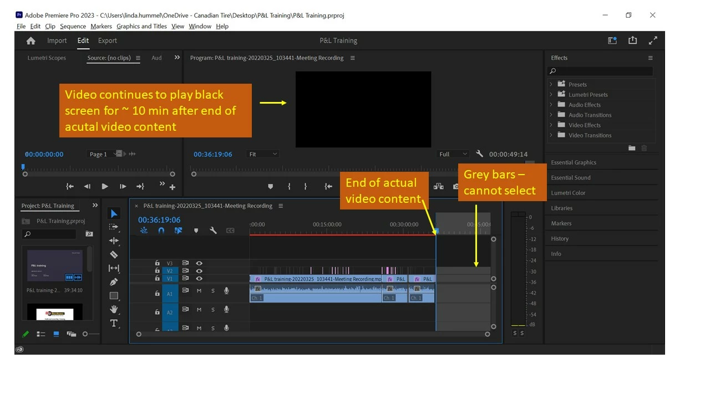Expand the Audio Transitions folder
Viewport: 710px width, 399px height.
pyautogui.click(x=551, y=115)
